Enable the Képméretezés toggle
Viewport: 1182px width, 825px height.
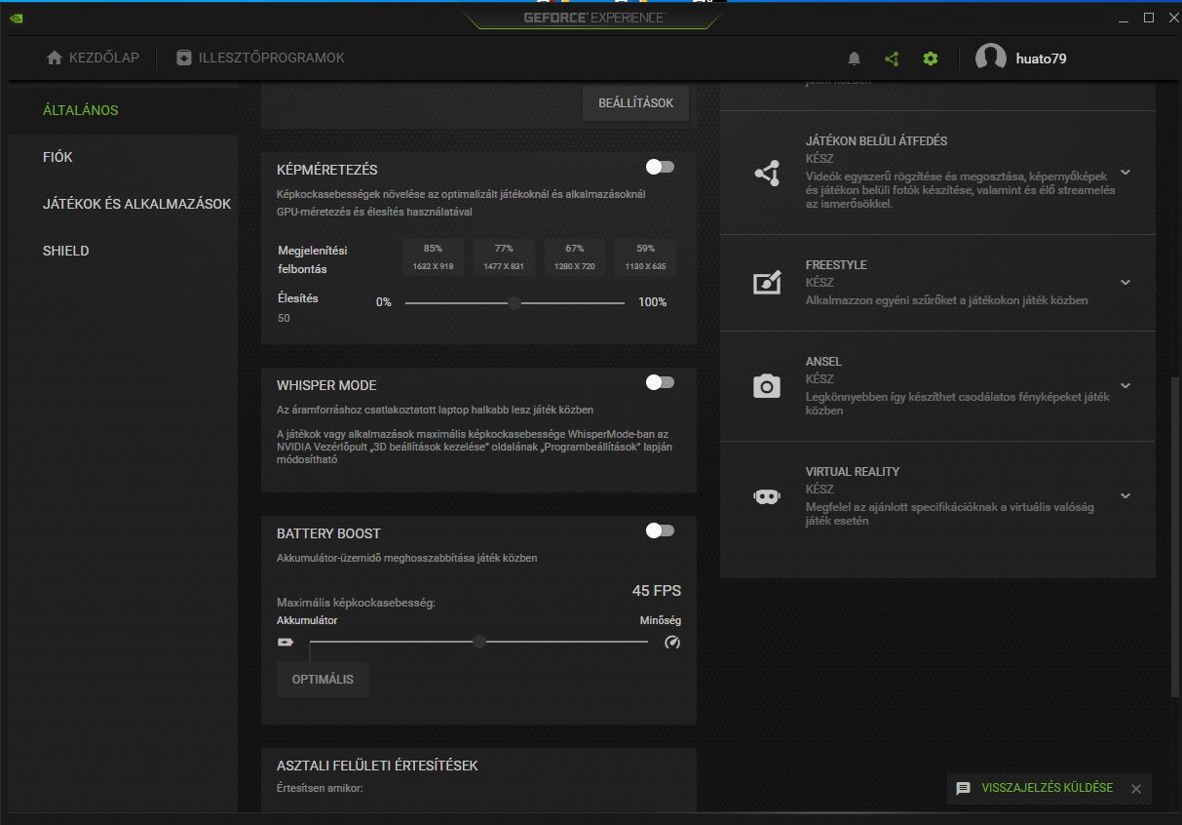(x=660, y=167)
